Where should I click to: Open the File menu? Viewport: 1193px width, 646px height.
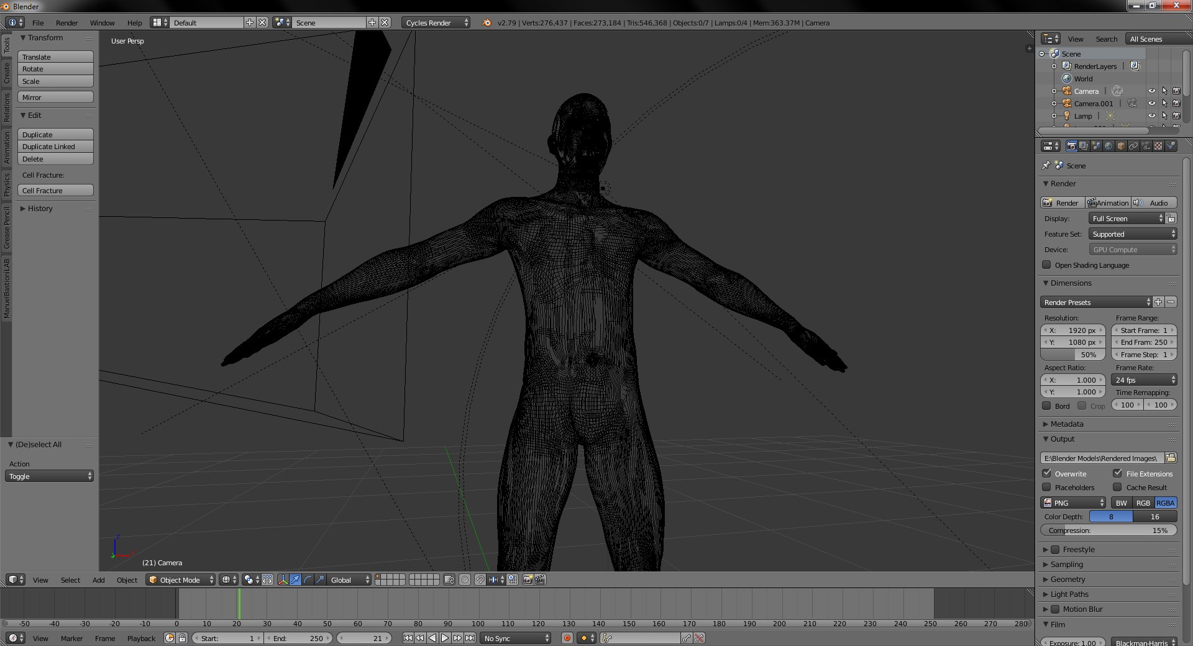click(38, 22)
